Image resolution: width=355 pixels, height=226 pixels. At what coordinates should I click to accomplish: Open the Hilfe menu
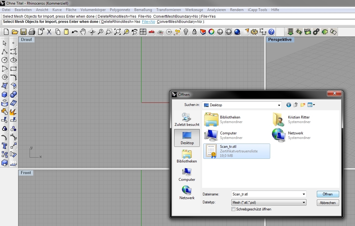point(275,10)
